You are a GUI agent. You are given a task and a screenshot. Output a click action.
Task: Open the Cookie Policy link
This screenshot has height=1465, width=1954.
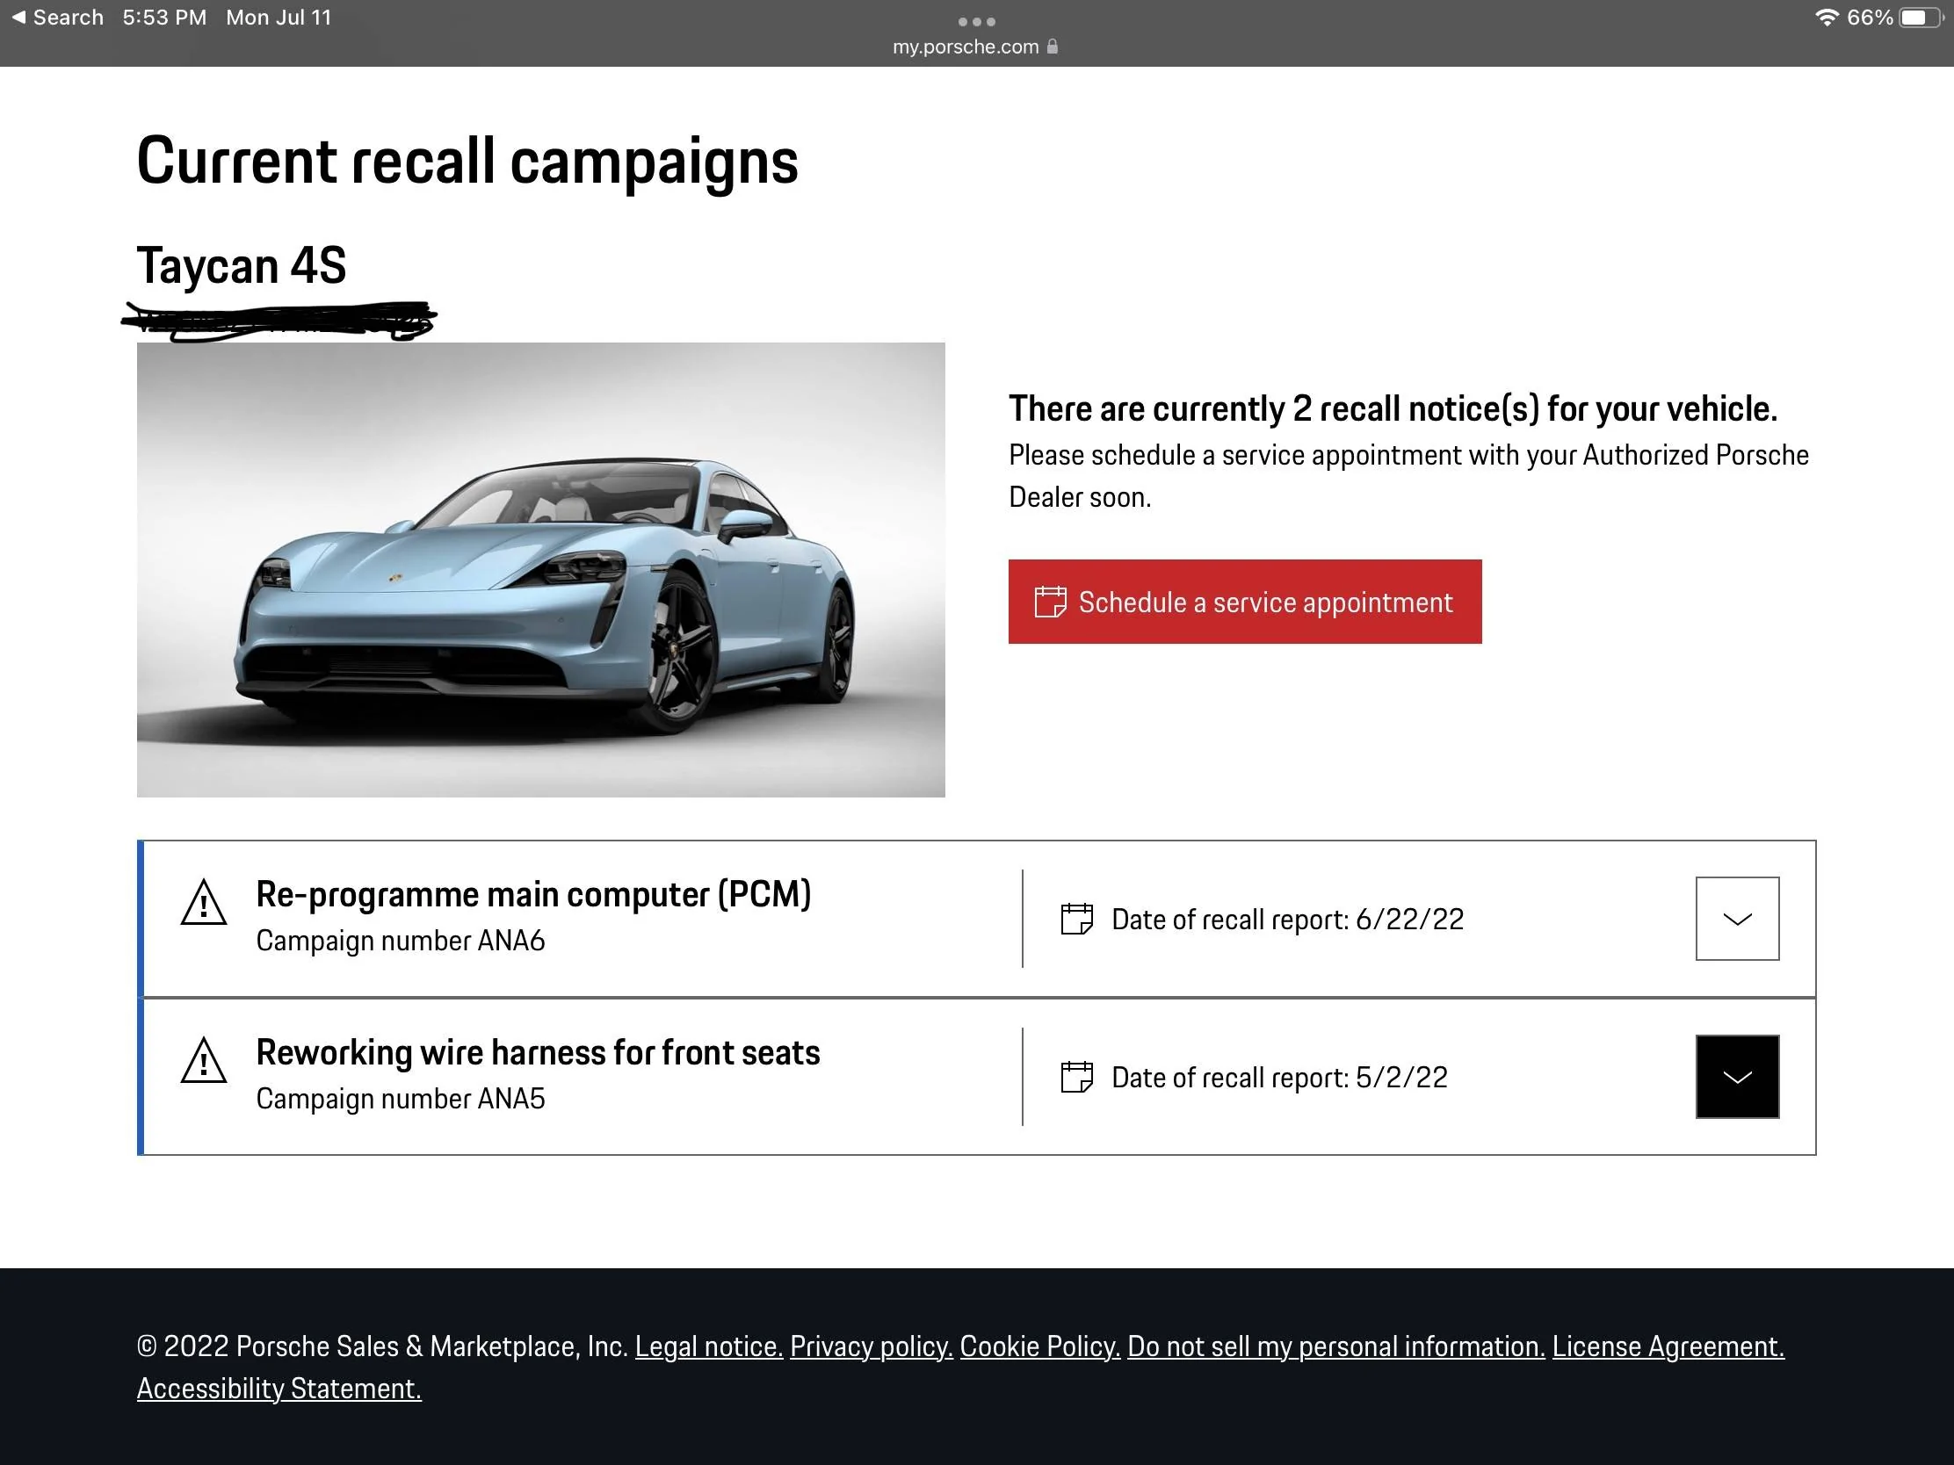tap(1039, 1346)
